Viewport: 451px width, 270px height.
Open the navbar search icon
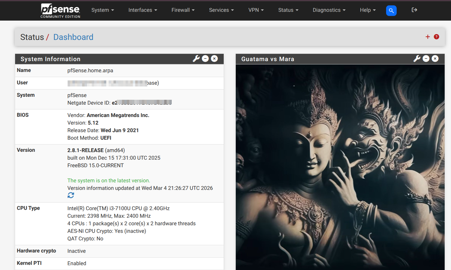[x=391, y=10]
